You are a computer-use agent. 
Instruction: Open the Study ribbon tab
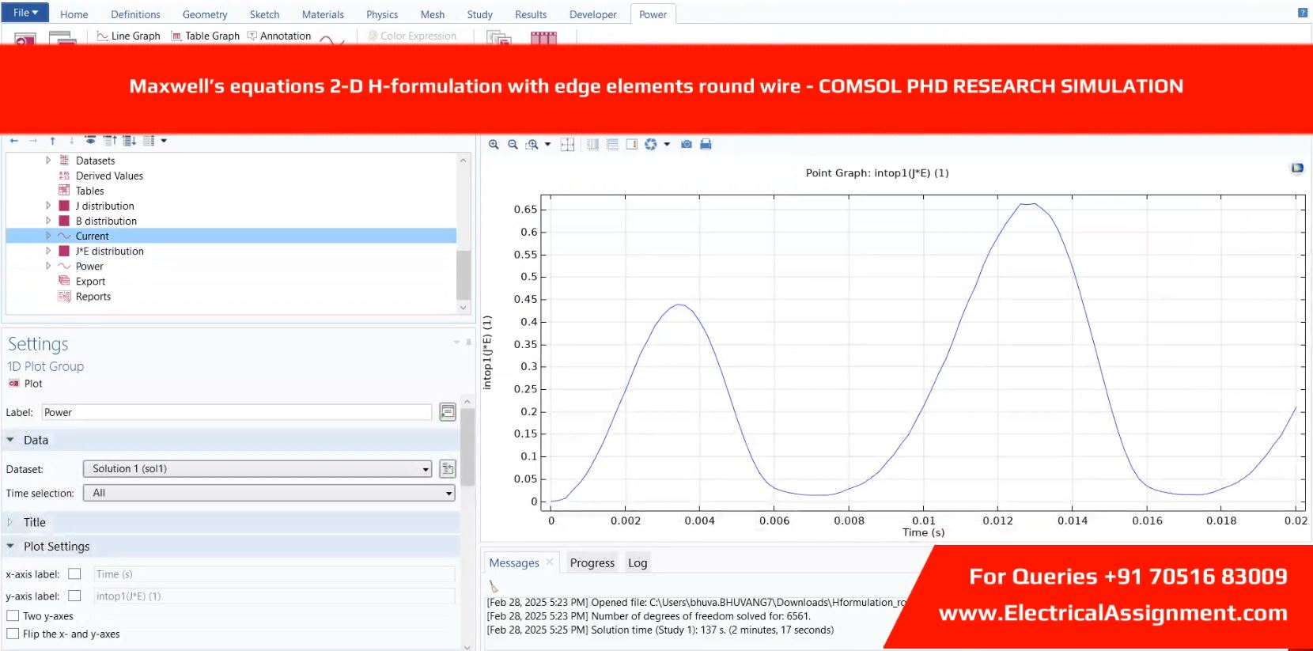[479, 14]
